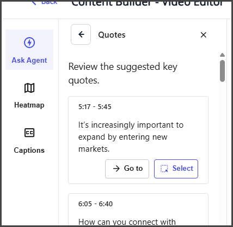Click the 'How can you connect with' quote card

(x=138, y=210)
